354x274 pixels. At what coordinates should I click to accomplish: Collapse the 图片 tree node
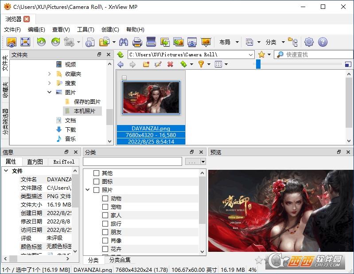(x=50, y=92)
